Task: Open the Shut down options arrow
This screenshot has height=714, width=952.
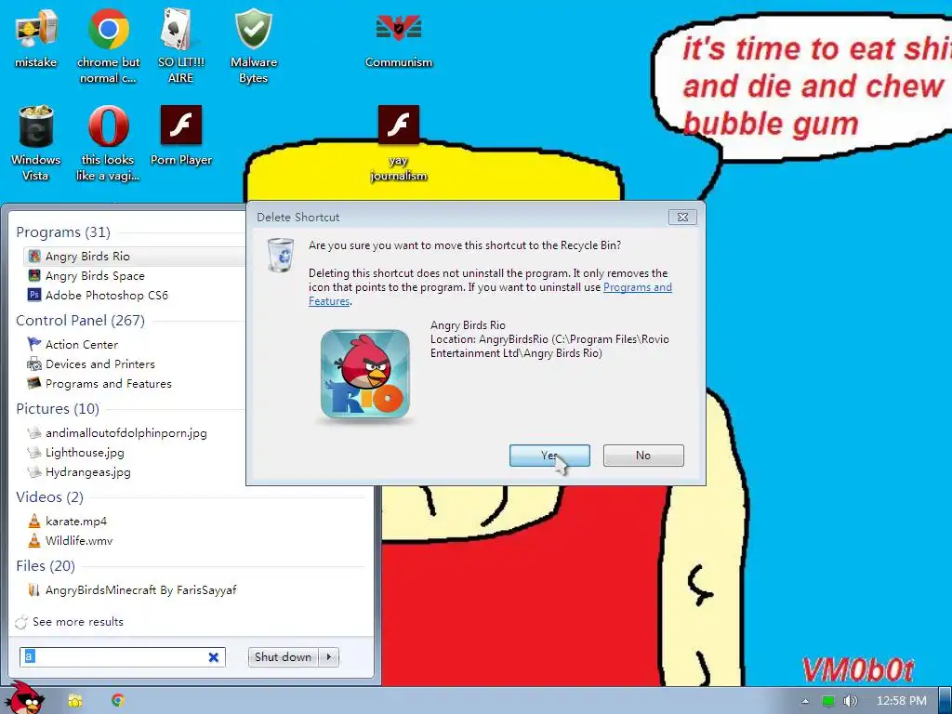Action: click(x=329, y=657)
